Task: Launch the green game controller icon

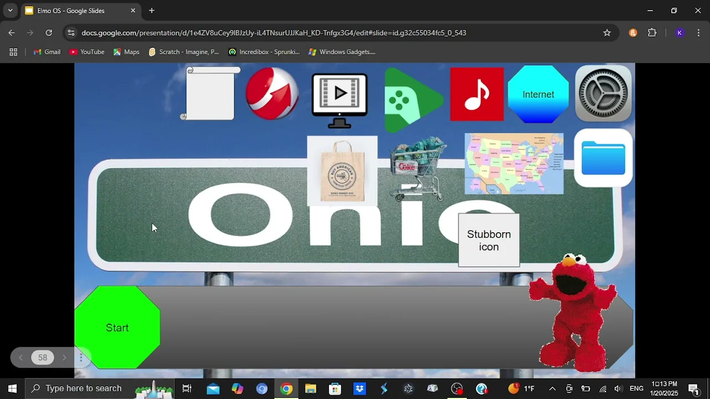Action: pyautogui.click(x=413, y=100)
